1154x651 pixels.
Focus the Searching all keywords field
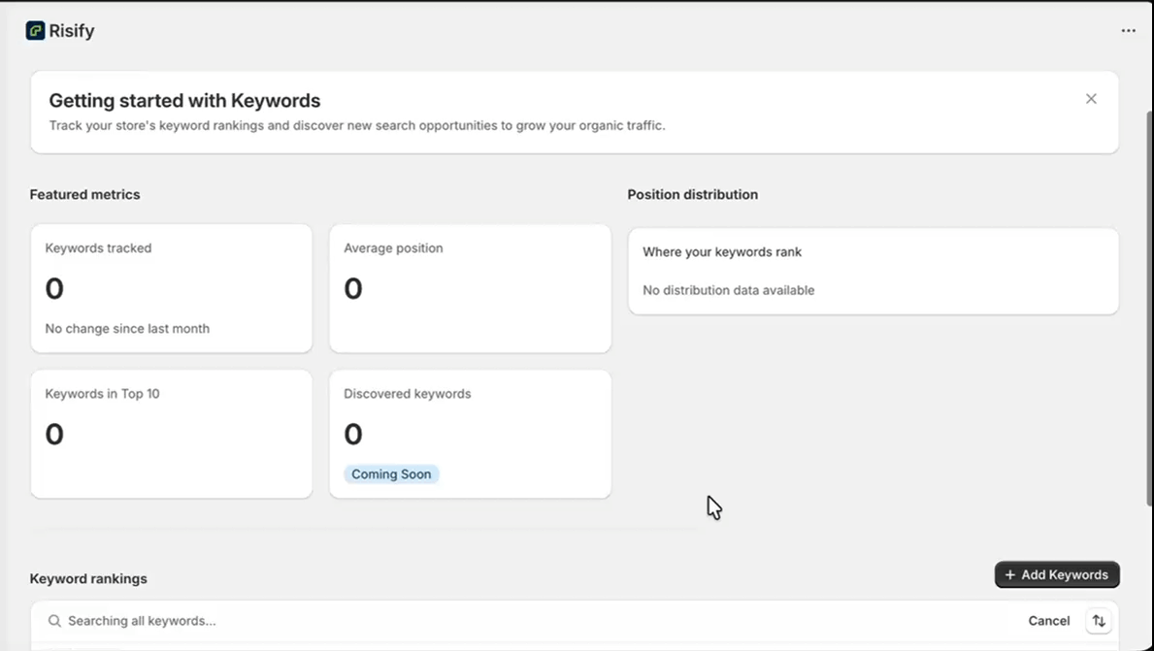[x=388, y=621]
